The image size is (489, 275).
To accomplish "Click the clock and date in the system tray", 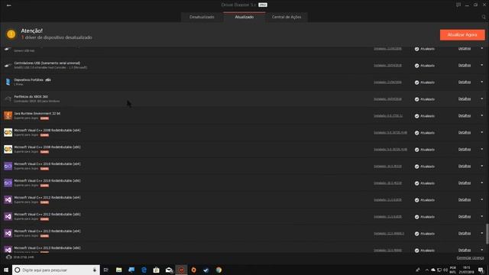I will point(466,270).
